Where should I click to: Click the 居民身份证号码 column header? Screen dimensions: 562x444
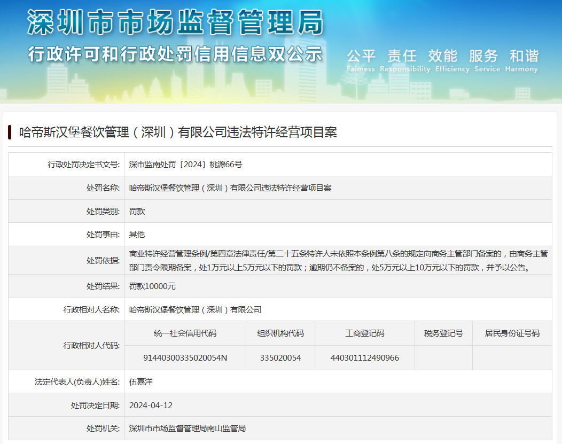point(512,333)
